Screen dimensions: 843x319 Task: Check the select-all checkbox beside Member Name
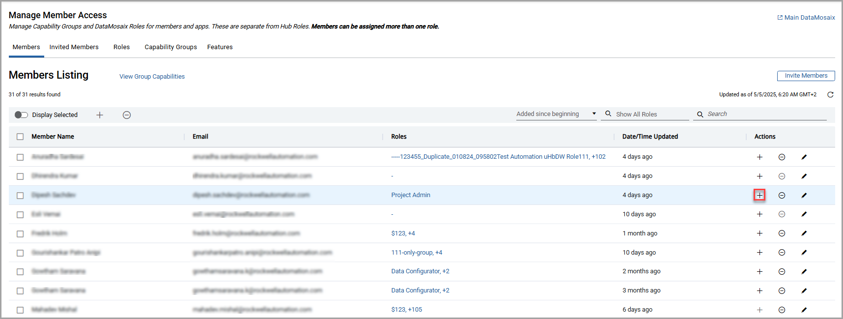tap(20, 137)
